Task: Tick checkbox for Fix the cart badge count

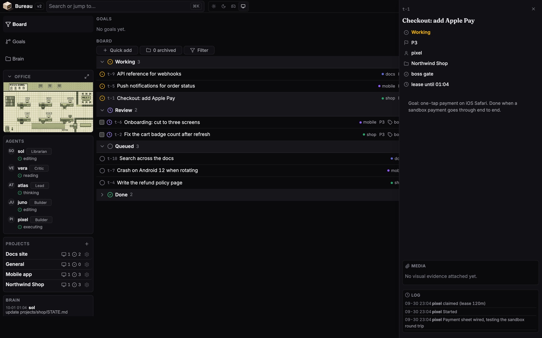Action: click(x=102, y=135)
